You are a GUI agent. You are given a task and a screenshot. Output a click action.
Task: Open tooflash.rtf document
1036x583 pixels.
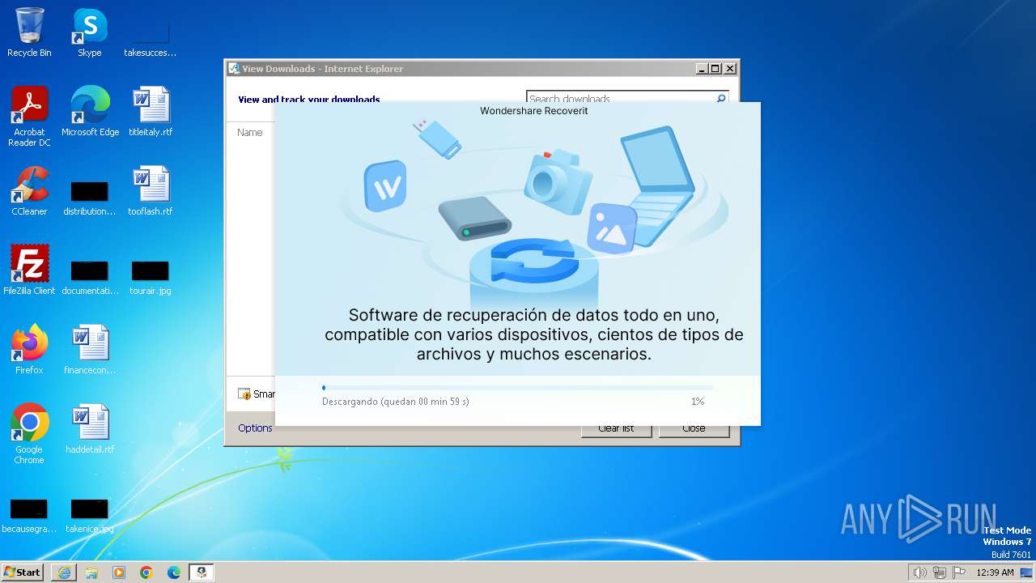click(151, 191)
